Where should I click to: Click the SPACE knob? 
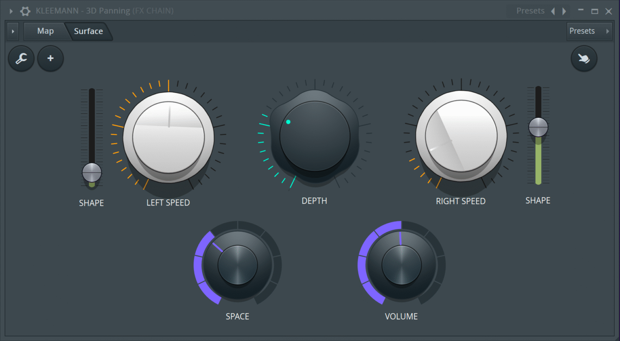click(x=237, y=265)
